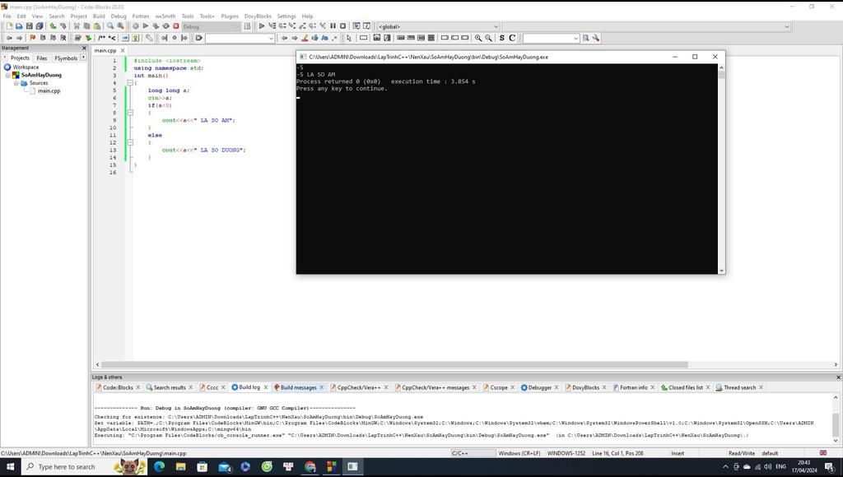The image size is (843, 477).
Task: Open the Plugins menu
Action: pos(230,16)
